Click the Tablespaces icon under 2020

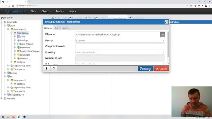(12, 69)
